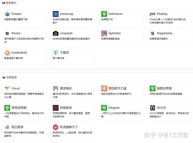The image size is (193, 143).
Task: Click the Splitshire description 免费高清摄影图库
Action: click(x=110, y=39)
